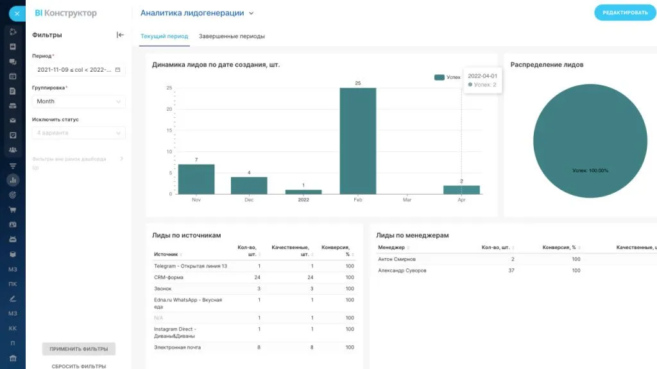This screenshot has height=369, width=657.
Task: Open the bank building icon in sidebar
Action: (x=13, y=357)
